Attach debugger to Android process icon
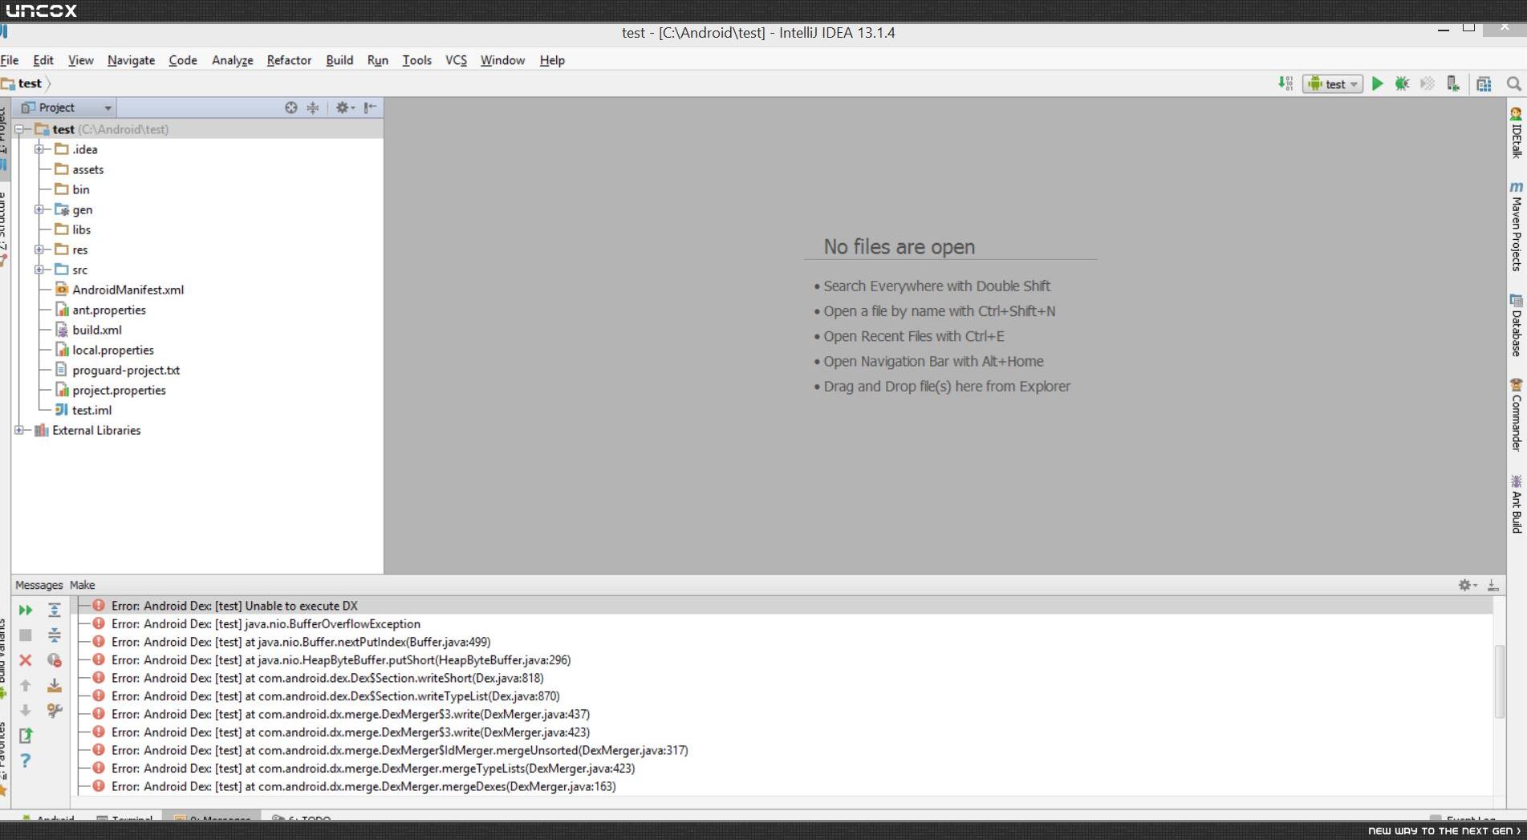Image resolution: width=1527 pixels, height=840 pixels. tap(1453, 83)
